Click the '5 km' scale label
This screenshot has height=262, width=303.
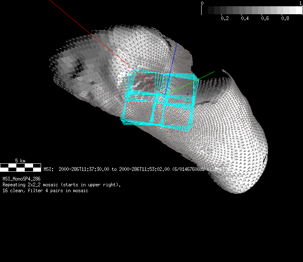click(x=20, y=160)
